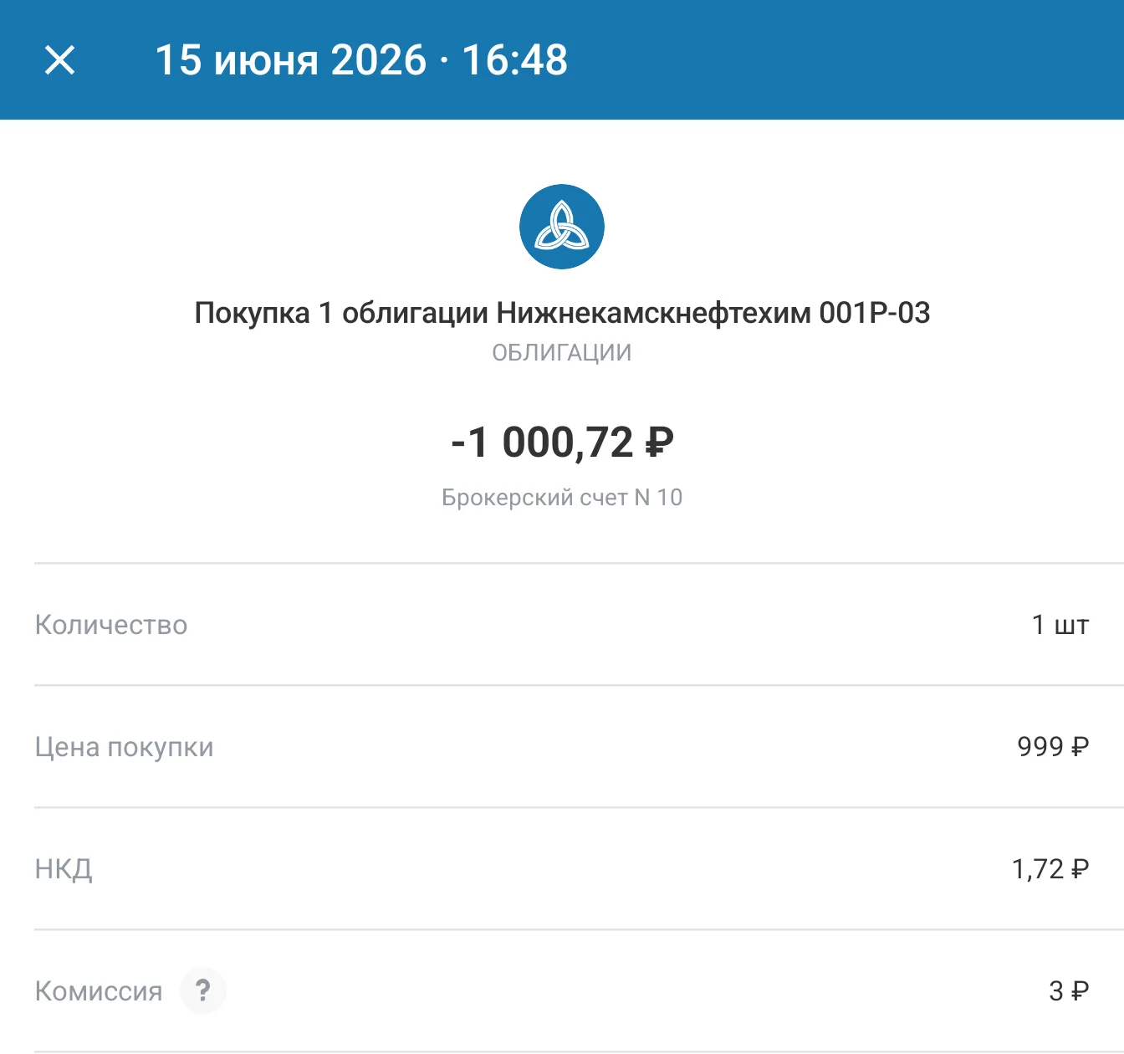Select the quantity value 1 шт

click(1060, 625)
